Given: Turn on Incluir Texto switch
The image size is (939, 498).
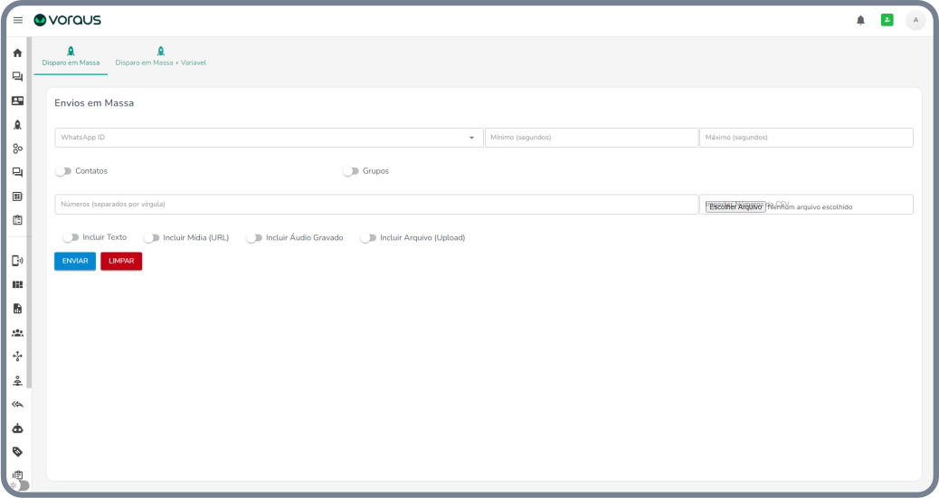Looking at the screenshot, I should [x=71, y=237].
